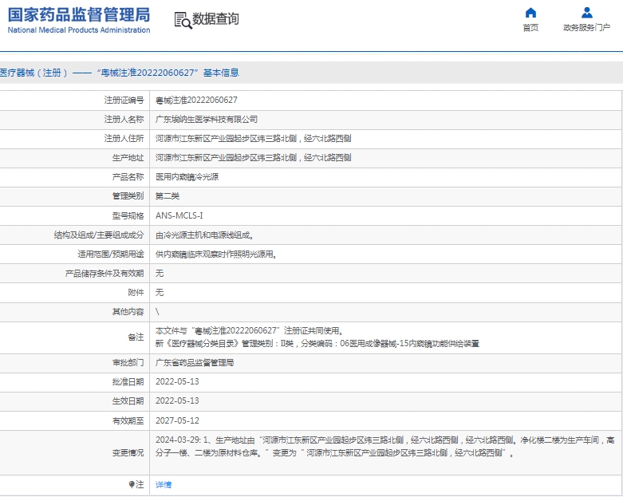Click the backslash value in 其他内容 row
Image resolution: width=623 pixels, height=501 pixels.
pyautogui.click(x=157, y=311)
